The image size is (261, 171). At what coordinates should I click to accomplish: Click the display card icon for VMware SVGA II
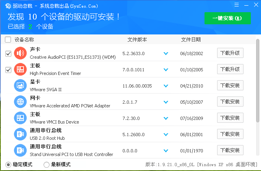(20, 85)
